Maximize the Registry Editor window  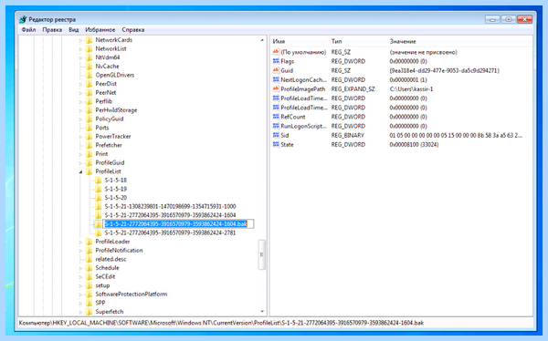coord(509,19)
